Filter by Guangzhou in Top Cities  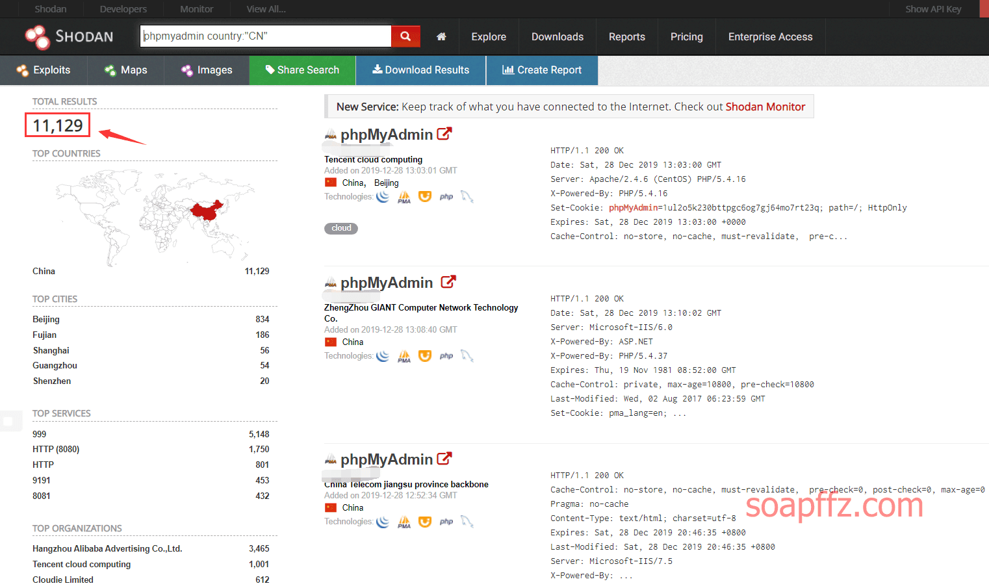tap(55, 365)
